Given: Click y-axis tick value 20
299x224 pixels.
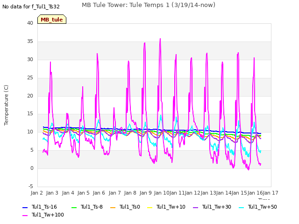Looking at the screenshot, I should (30, 96).
